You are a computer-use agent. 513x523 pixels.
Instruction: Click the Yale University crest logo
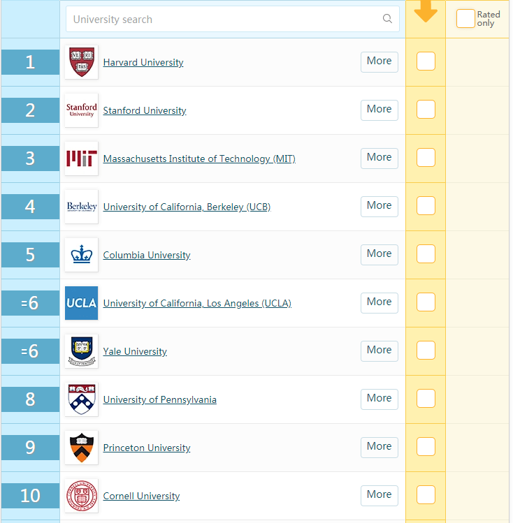[82, 351]
